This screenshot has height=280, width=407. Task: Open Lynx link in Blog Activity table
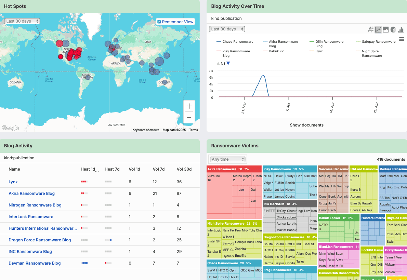(x=13, y=182)
